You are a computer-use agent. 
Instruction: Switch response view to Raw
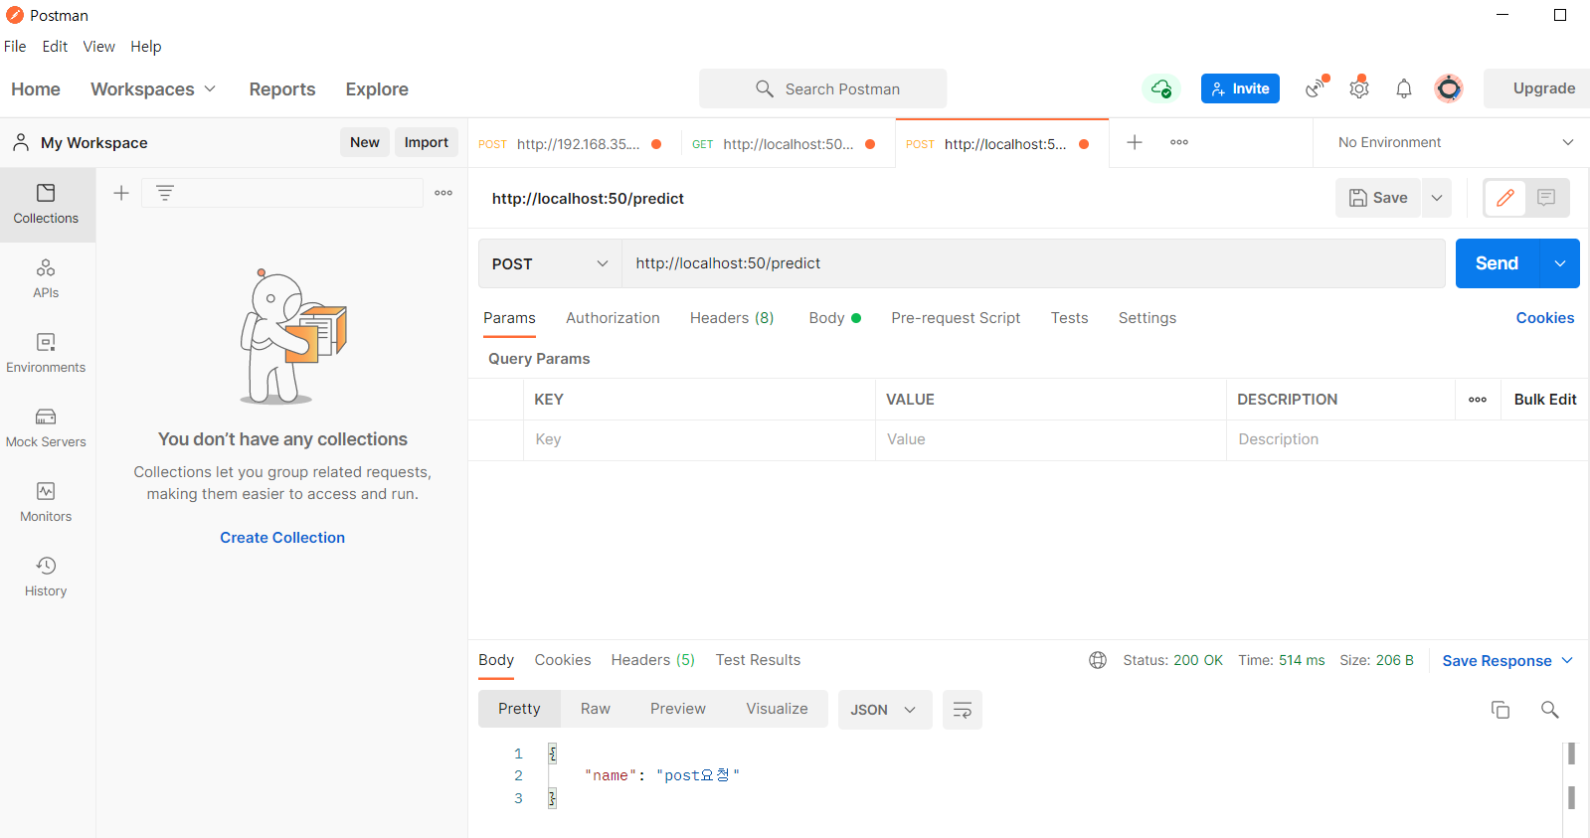[595, 709]
